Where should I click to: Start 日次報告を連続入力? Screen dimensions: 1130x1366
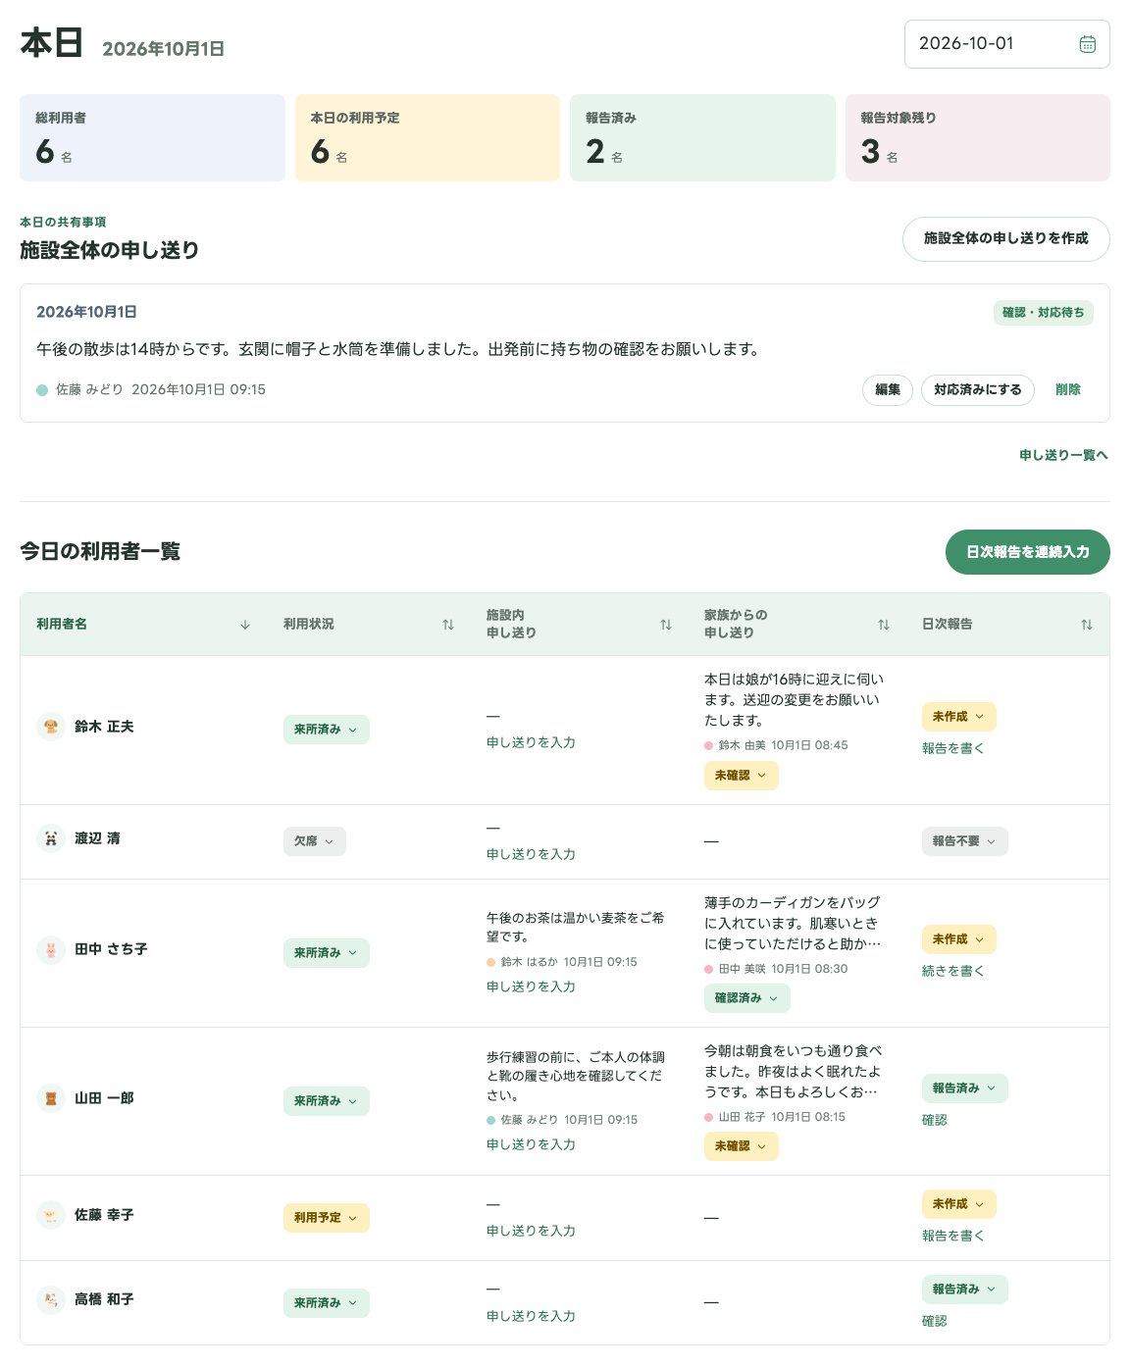pos(1028,552)
